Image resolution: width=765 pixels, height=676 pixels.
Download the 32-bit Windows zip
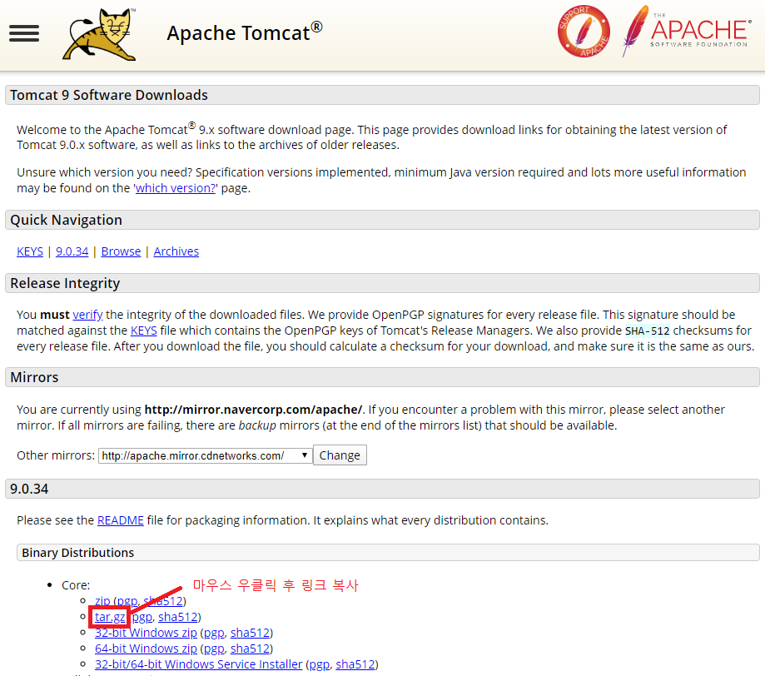click(x=146, y=633)
